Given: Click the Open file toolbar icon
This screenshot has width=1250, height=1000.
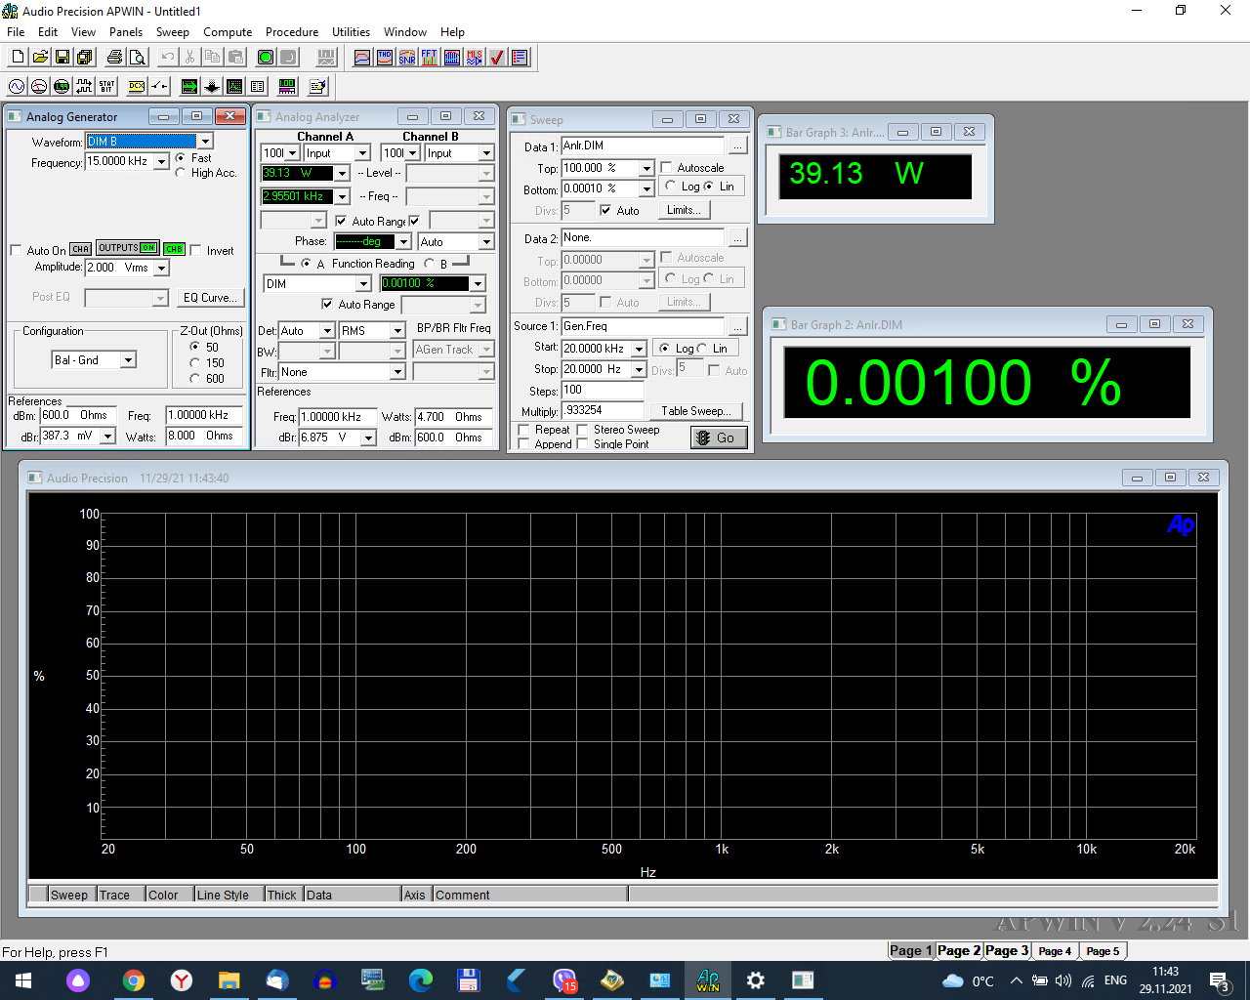Looking at the screenshot, I should (x=40, y=58).
